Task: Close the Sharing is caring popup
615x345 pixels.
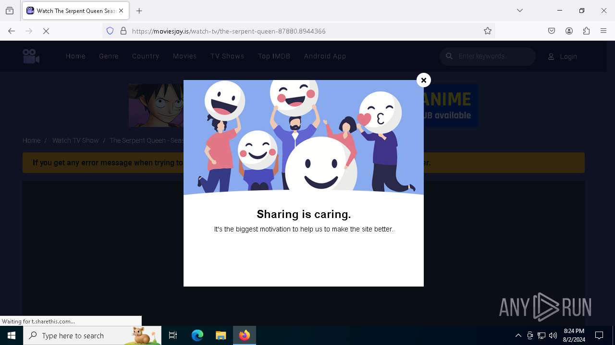Action: click(x=424, y=80)
